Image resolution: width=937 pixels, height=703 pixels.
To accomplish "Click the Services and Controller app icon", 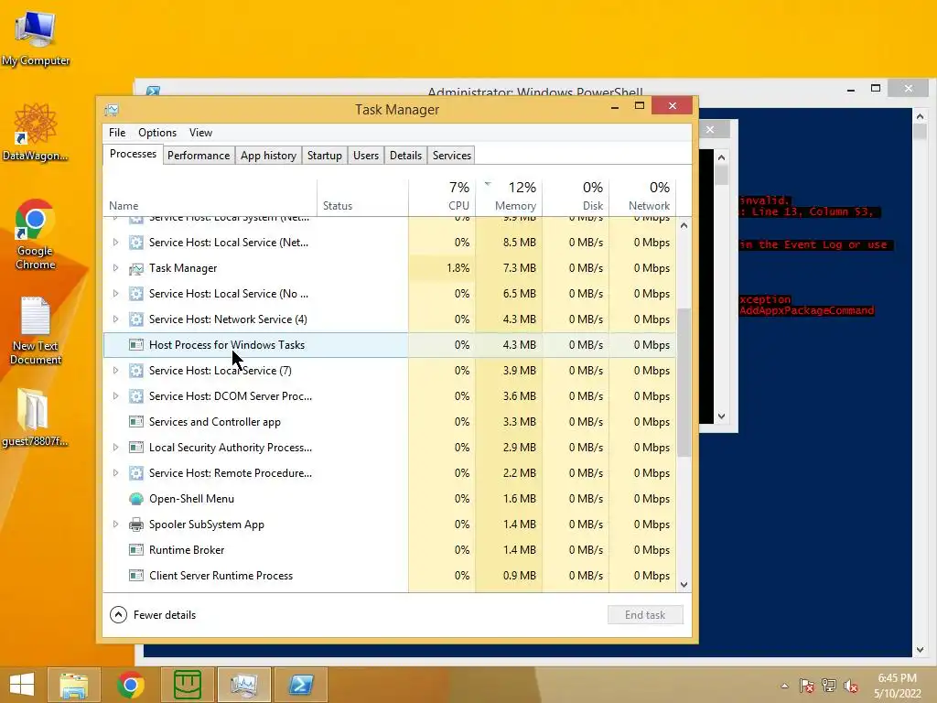I will 136,421.
